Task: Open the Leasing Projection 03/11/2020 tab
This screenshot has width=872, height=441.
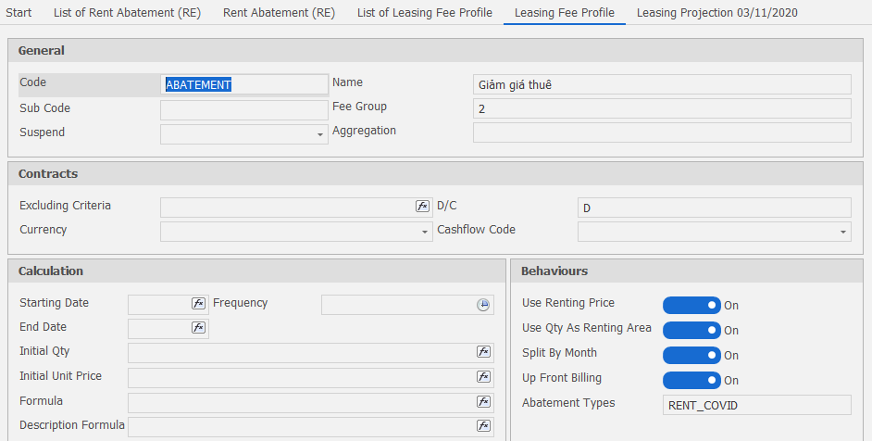Action: tap(716, 13)
